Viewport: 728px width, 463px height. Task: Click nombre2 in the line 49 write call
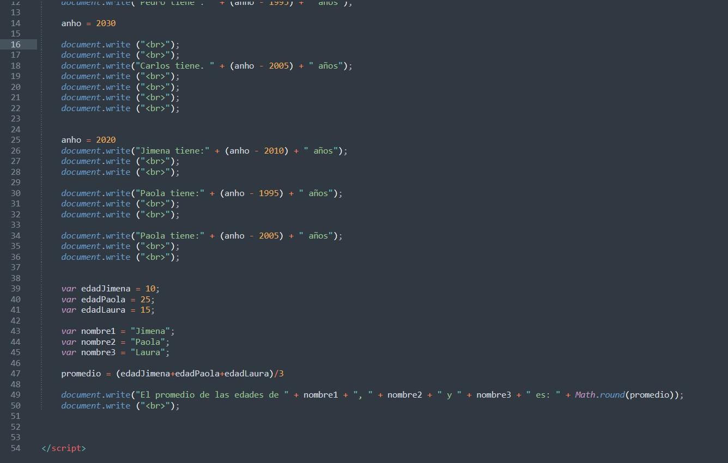tap(405, 395)
